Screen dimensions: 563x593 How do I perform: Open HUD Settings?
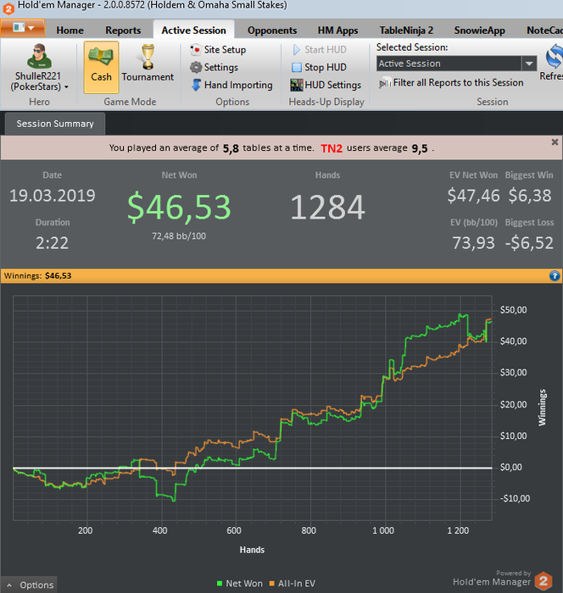click(x=326, y=85)
